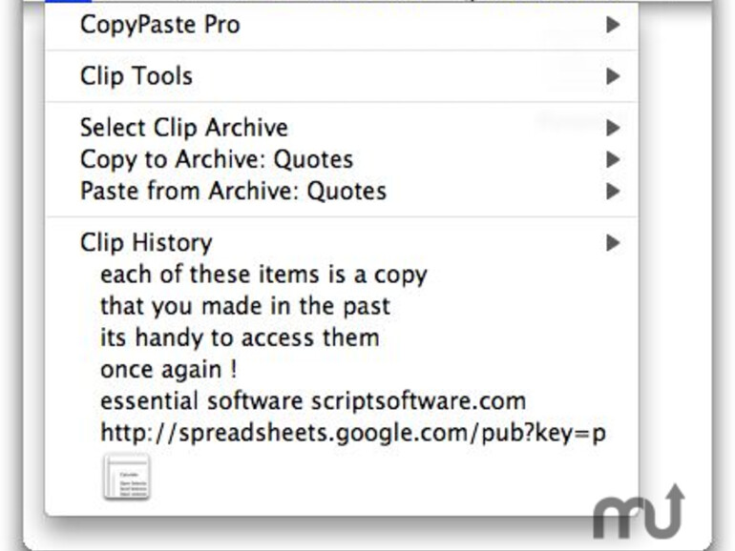This screenshot has height=551, width=735.
Task: Click the mu watermark logo
Action: [x=639, y=512]
